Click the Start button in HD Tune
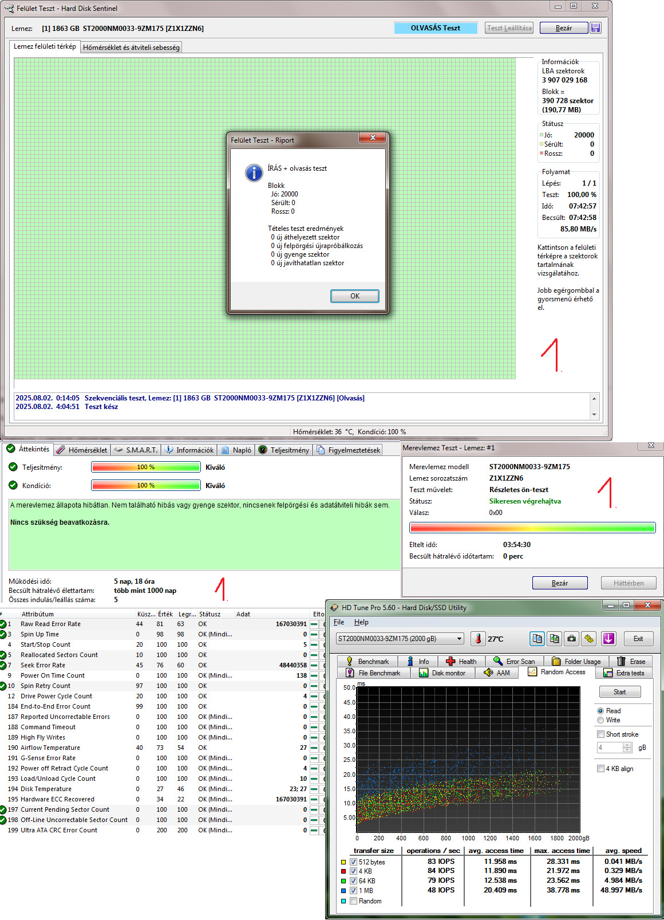 619,692
